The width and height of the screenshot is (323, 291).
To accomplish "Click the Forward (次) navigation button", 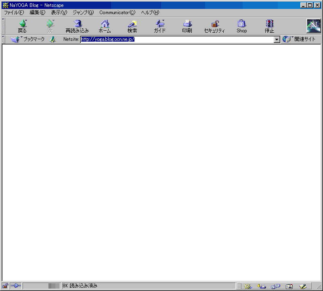I will 50,26.
